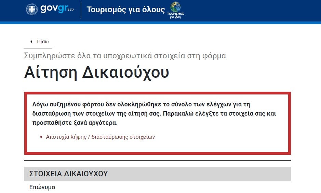Click the back arrow triangle icon
This screenshot has width=321, height=193.
point(31,42)
